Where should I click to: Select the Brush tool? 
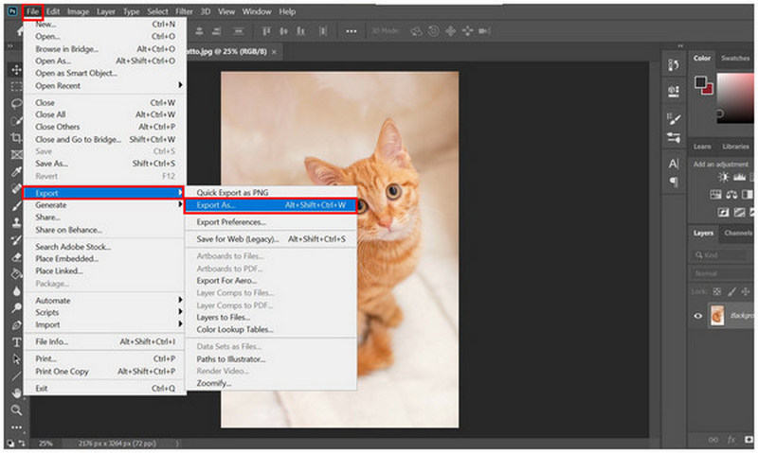pyautogui.click(x=16, y=205)
